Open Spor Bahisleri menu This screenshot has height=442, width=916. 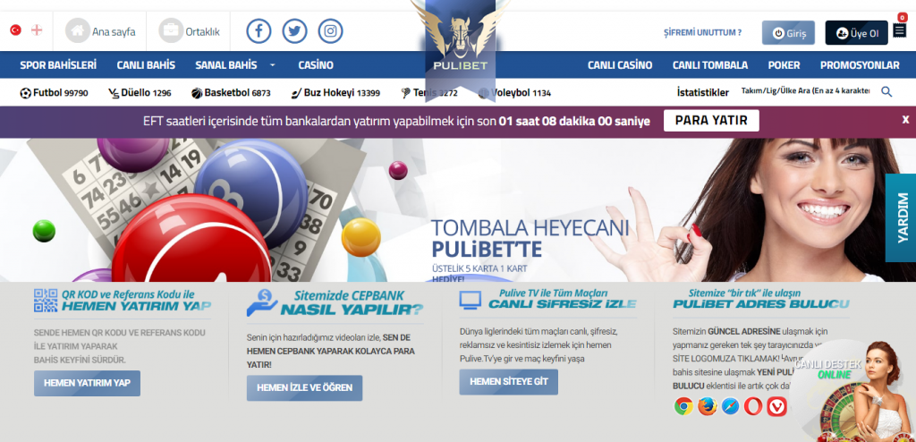click(x=58, y=65)
